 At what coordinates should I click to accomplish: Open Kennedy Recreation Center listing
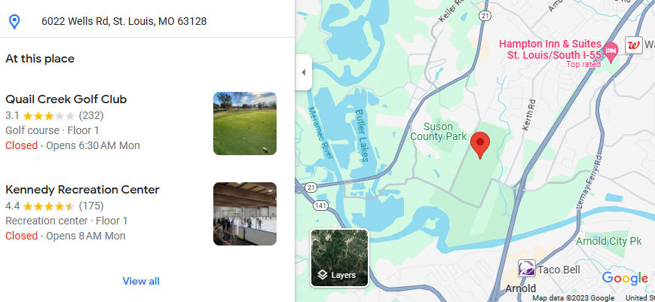82,190
